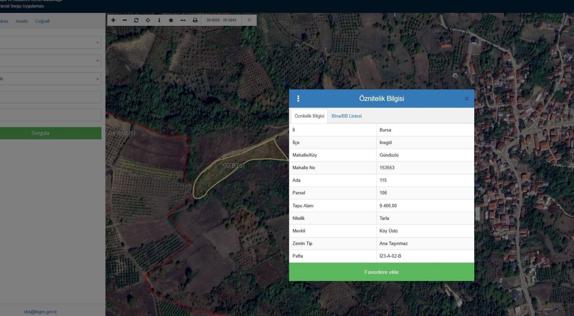574x316 pixels.
Task: Open the three-dot menu in Öznitelik Bilgisi
Action: click(298, 99)
